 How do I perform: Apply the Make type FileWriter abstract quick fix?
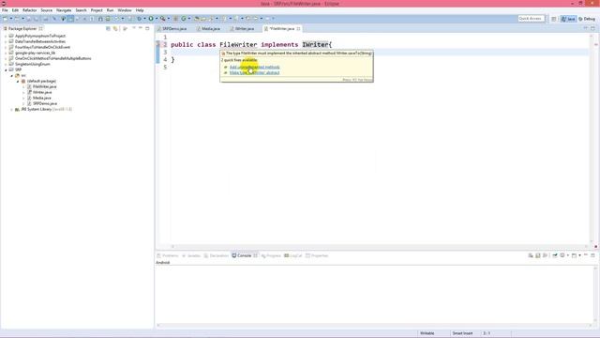(254, 72)
